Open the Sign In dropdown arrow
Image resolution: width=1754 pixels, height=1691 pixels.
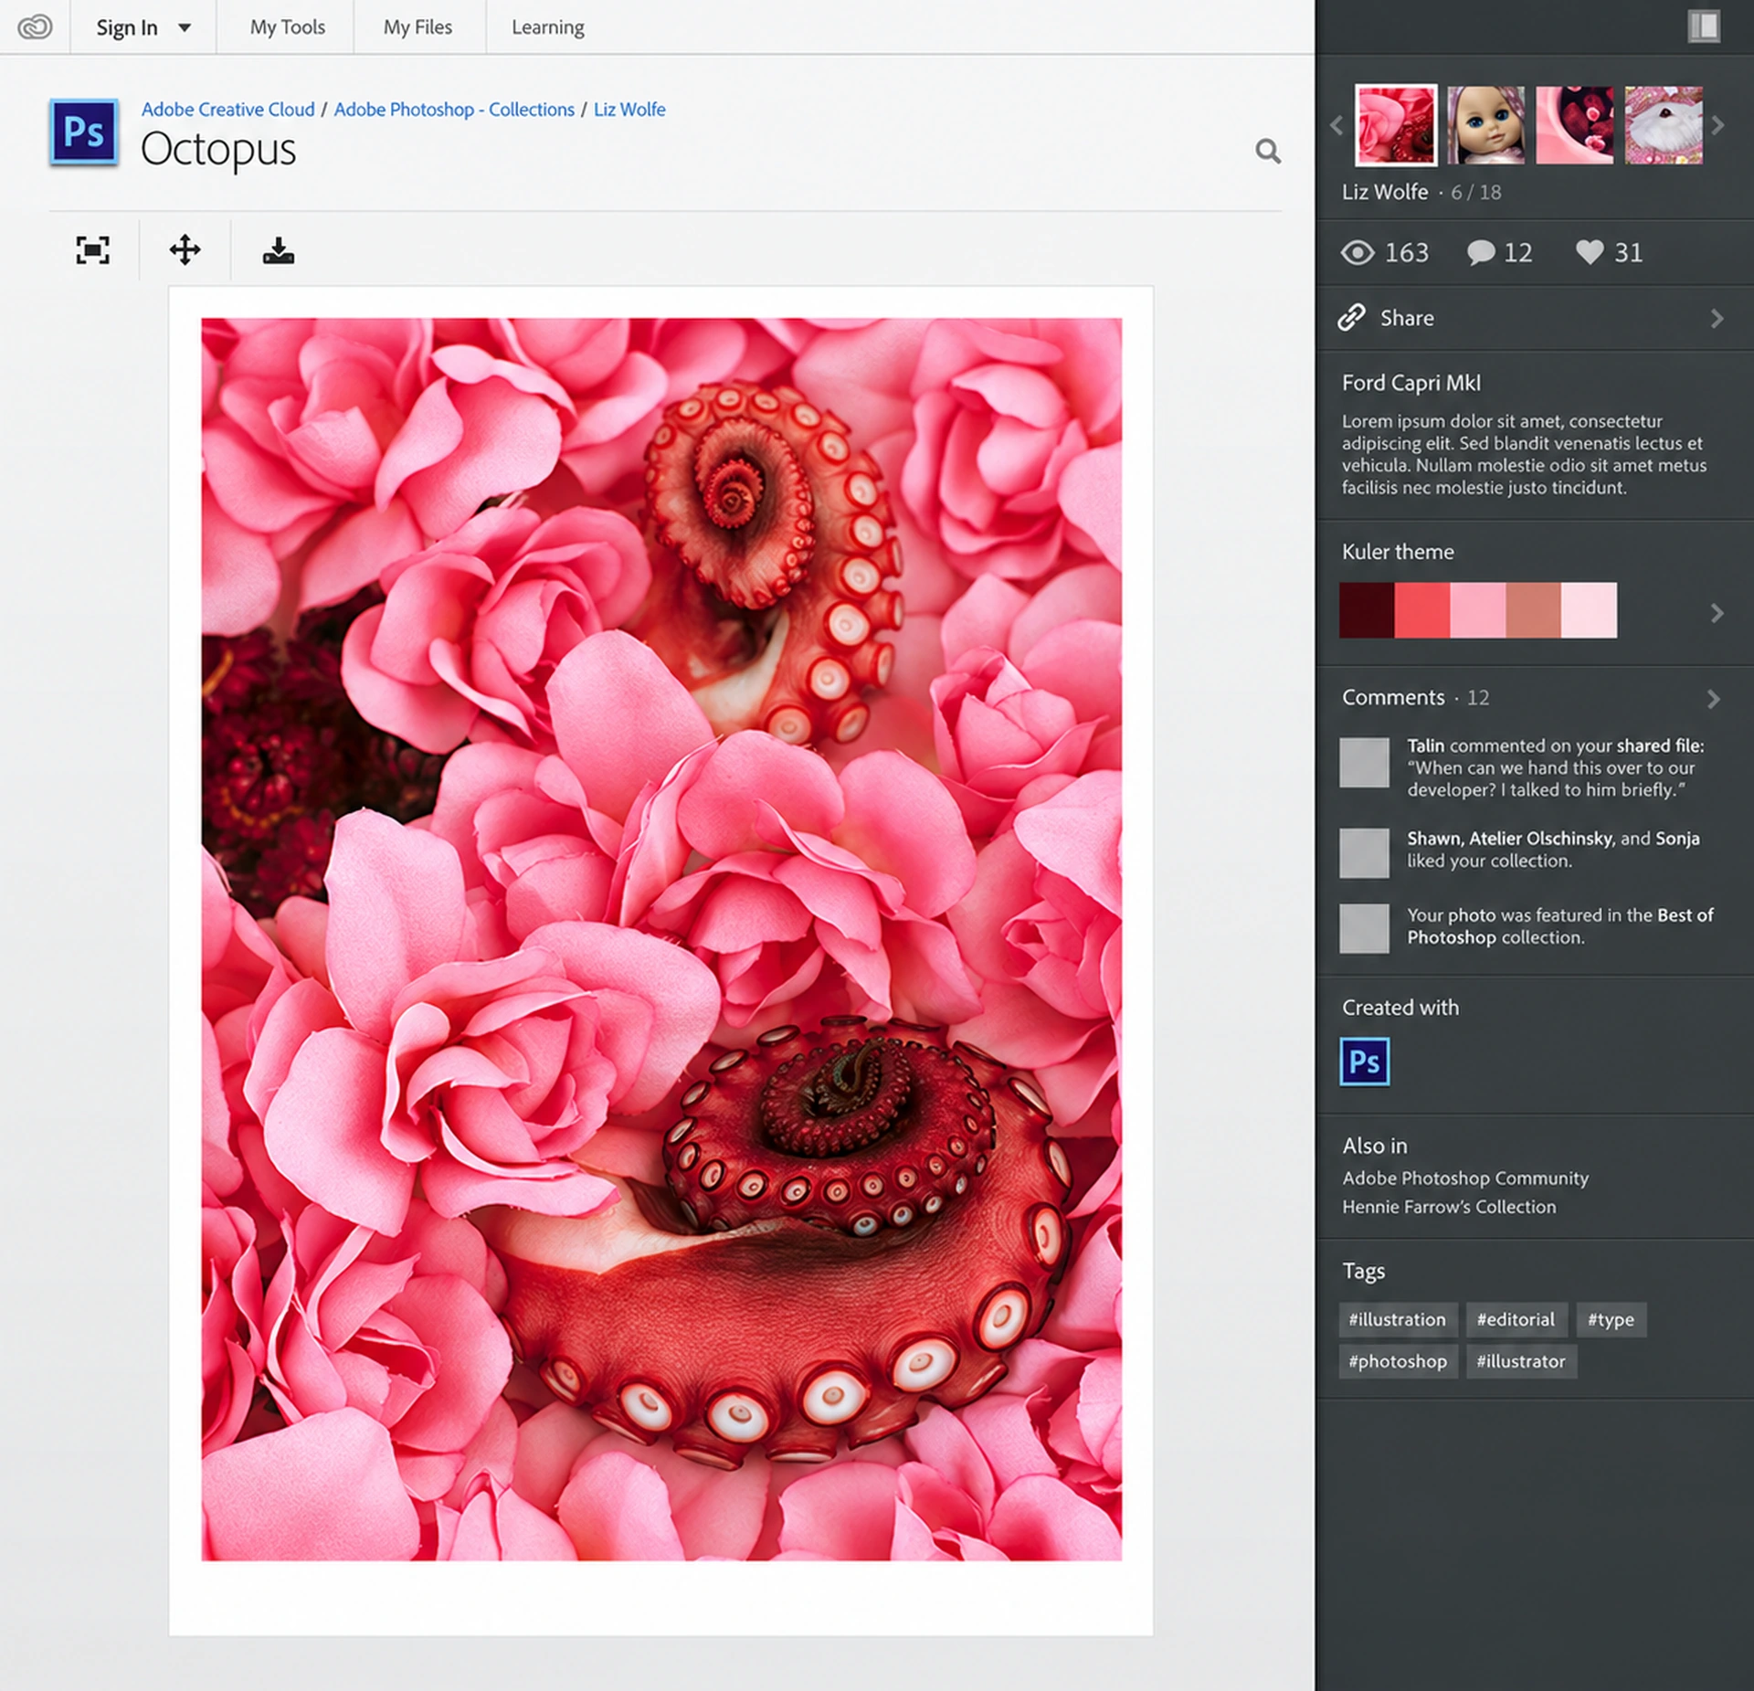pos(185,27)
